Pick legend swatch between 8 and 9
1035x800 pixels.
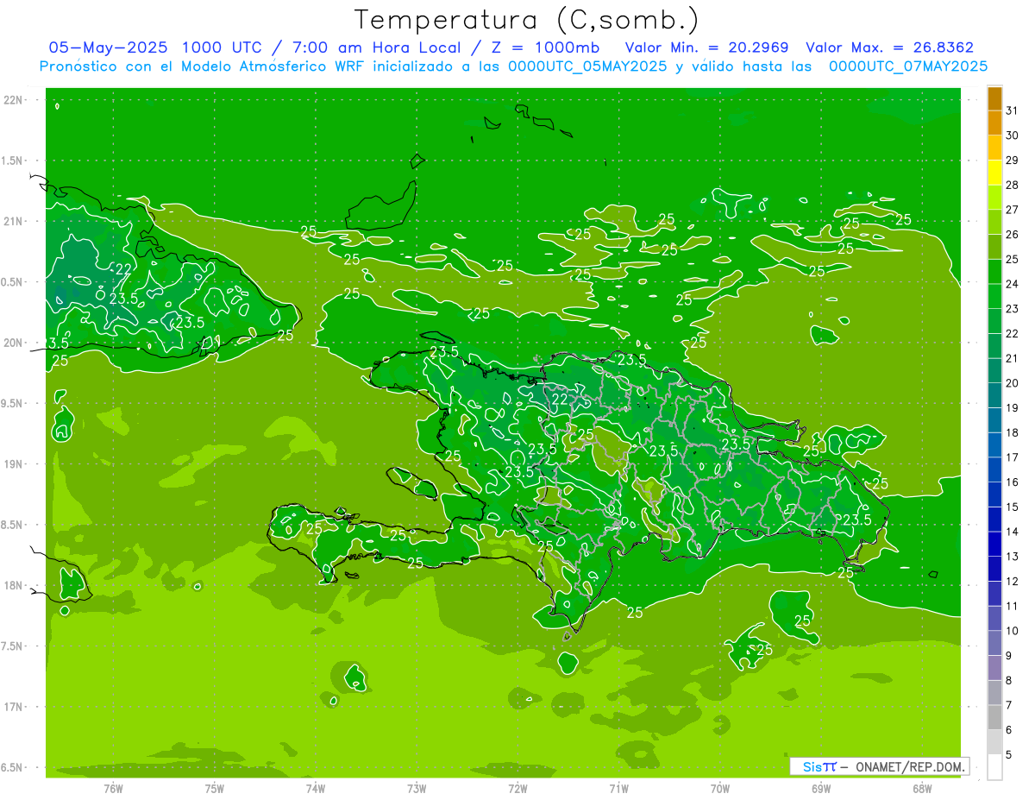coord(994,669)
